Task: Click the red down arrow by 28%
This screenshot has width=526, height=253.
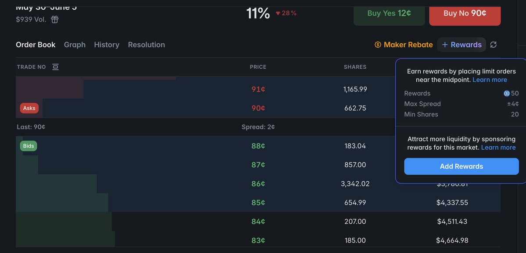Action: click(278, 13)
